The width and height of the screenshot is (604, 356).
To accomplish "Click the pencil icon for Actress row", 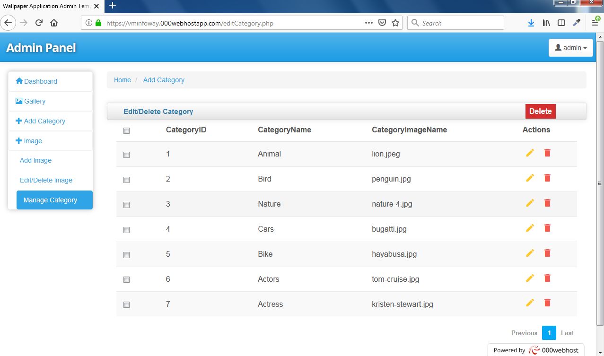I will pyautogui.click(x=530, y=303).
